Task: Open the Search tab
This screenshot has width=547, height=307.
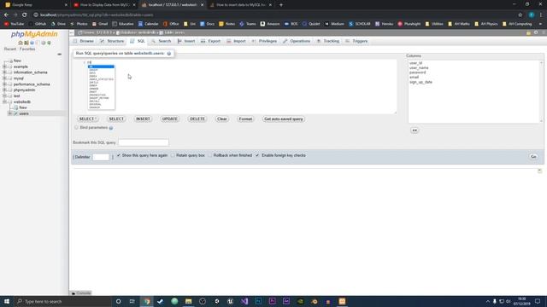Action: pos(162,41)
